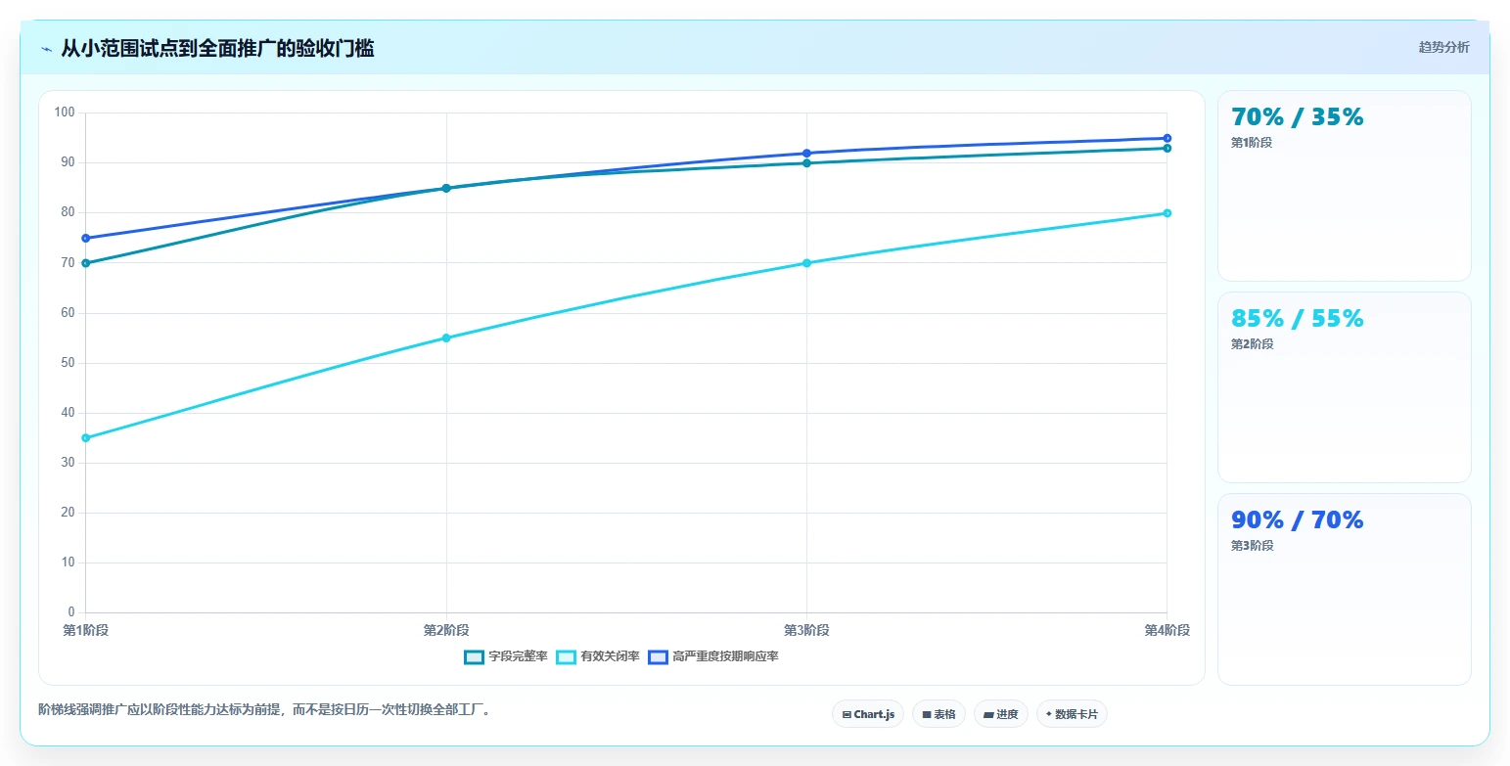Click the y-axis value 100
The height and width of the screenshot is (766, 1510).
coord(65,113)
